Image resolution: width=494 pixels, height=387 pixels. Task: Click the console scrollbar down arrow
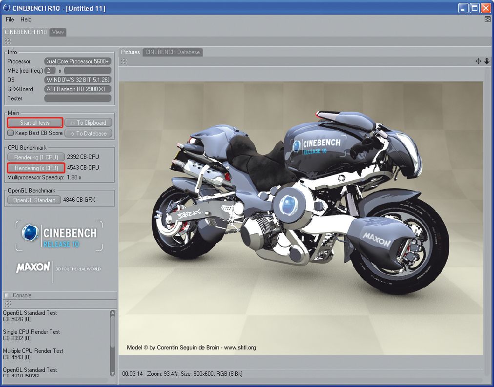pos(113,373)
